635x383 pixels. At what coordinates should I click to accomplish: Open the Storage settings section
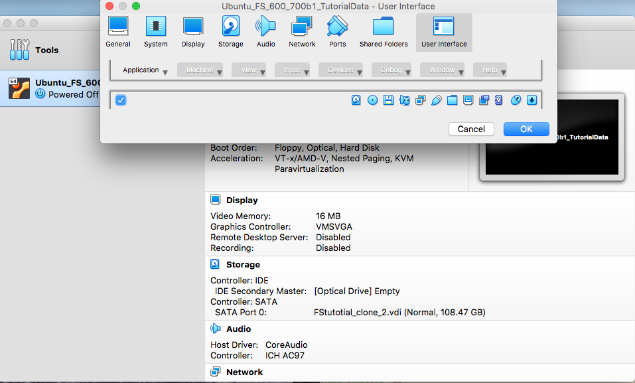(230, 32)
